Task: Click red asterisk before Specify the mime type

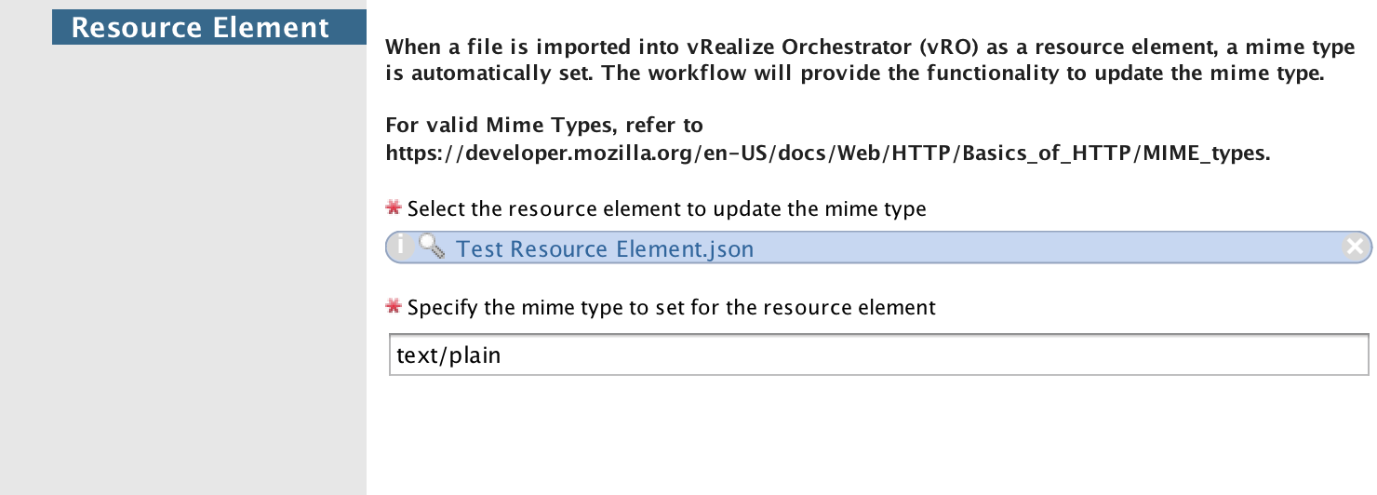Action: [x=394, y=306]
